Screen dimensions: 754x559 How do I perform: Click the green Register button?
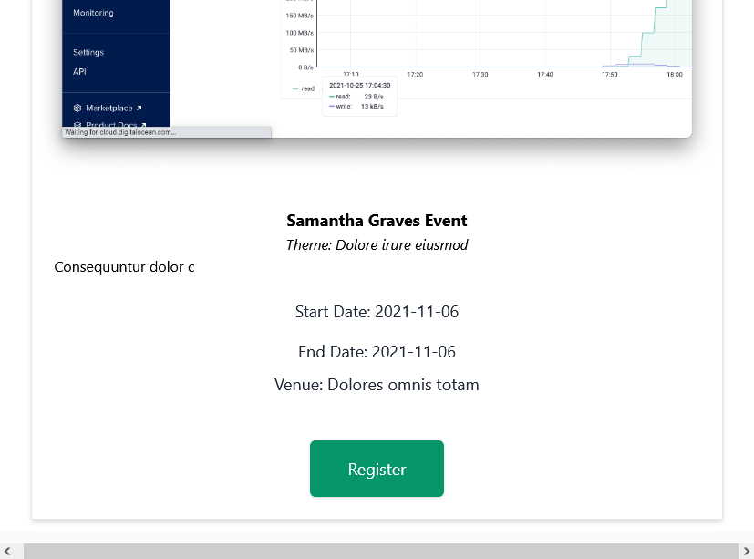(x=377, y=469)
